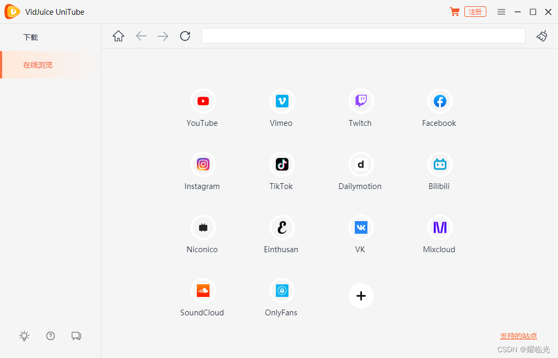The height and width of the screenshot is (358, 558).
Task: Open the Einthusan site shortcut
Action: 282,227
